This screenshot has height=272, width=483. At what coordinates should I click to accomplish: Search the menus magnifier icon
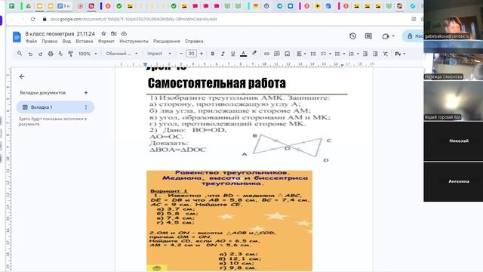coord(20,54)
